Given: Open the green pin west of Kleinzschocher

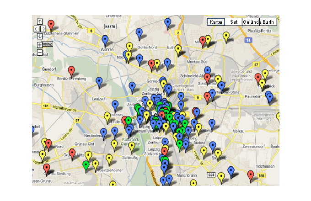Looking at the screenshot, I should tap(86, 165).
